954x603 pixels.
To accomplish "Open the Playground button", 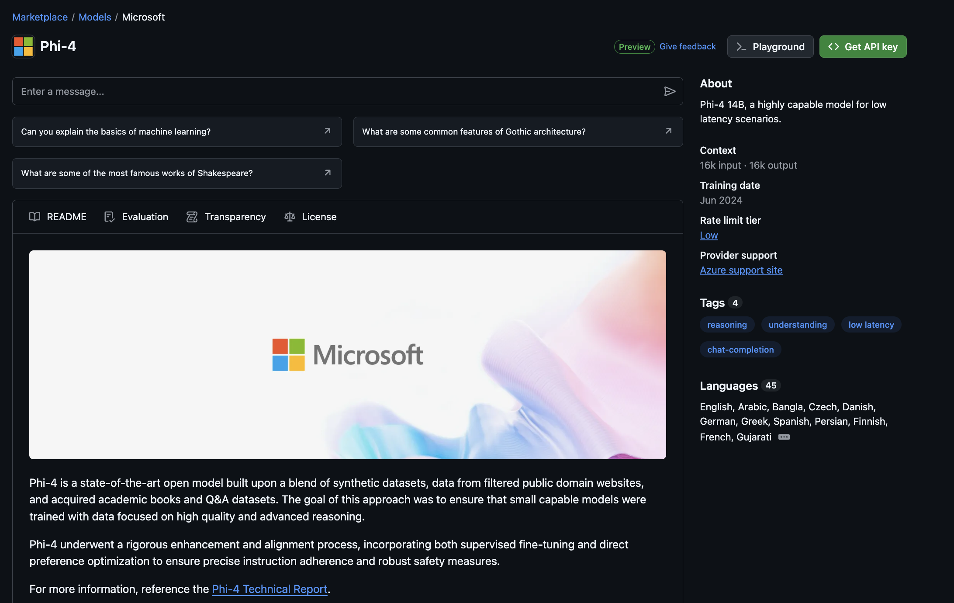I will (770, 47).
